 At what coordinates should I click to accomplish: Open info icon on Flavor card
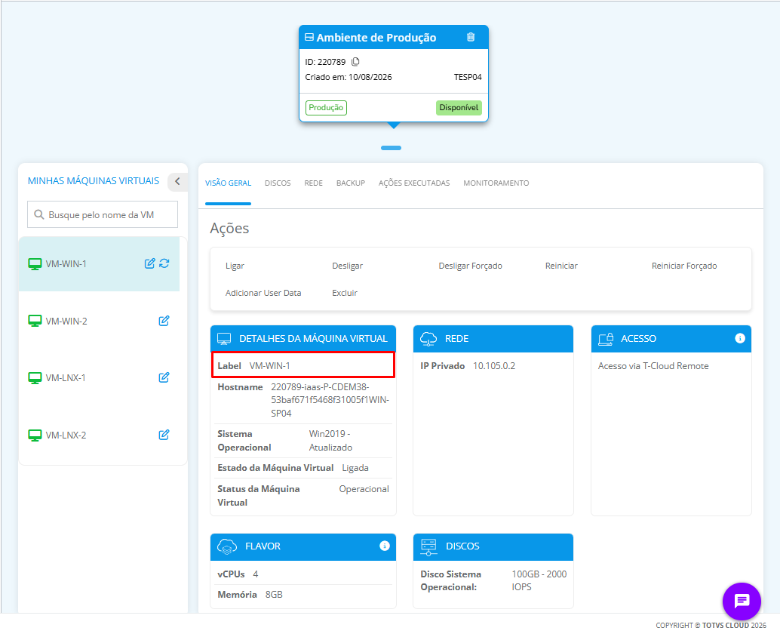click(x=385, y=546)
